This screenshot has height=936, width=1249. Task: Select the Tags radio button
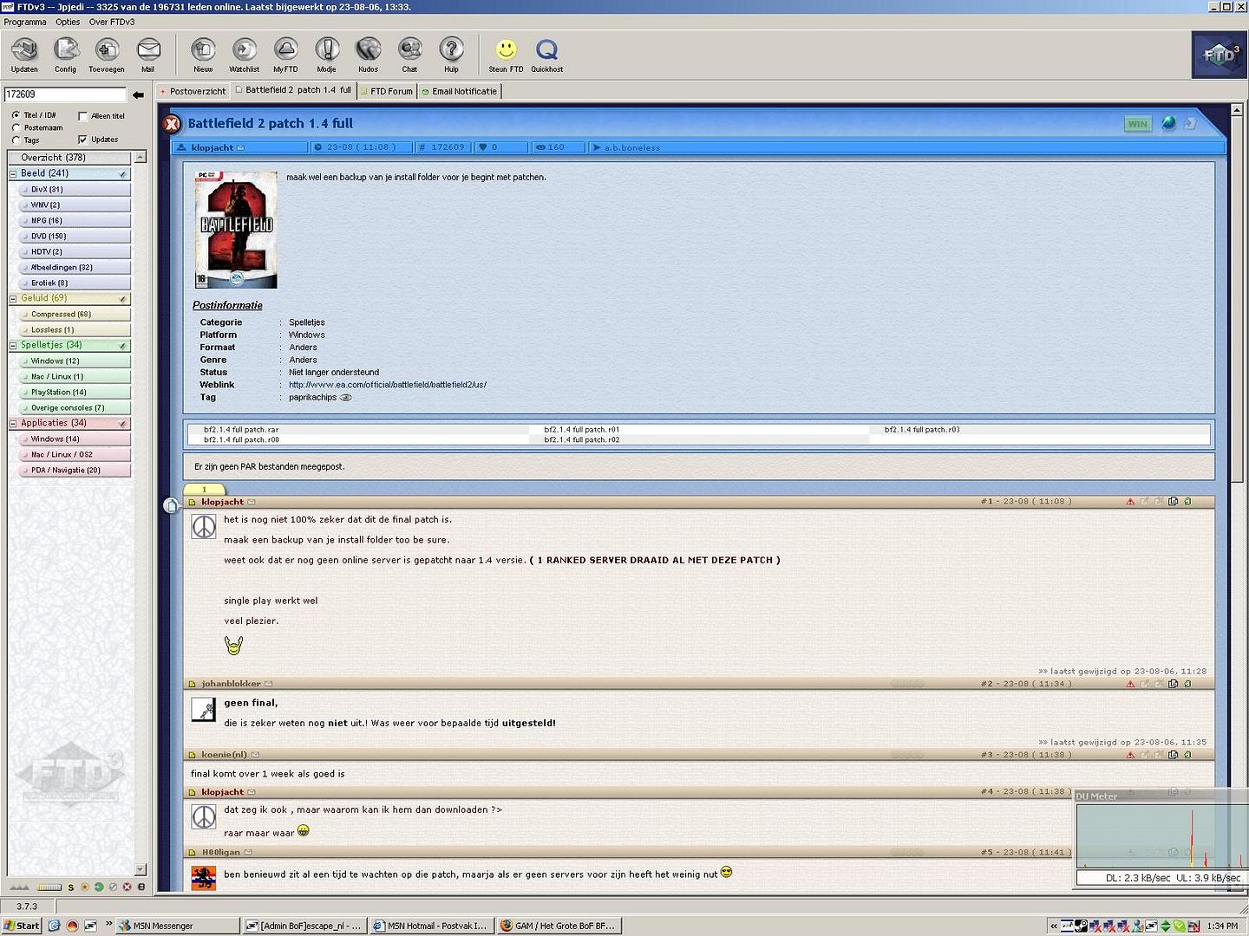coord(16,140)
